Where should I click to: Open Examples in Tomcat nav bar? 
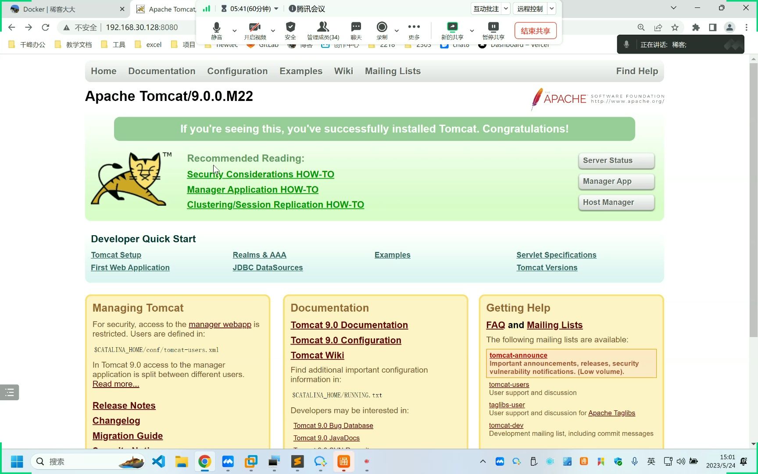click(x=301, y=71)
